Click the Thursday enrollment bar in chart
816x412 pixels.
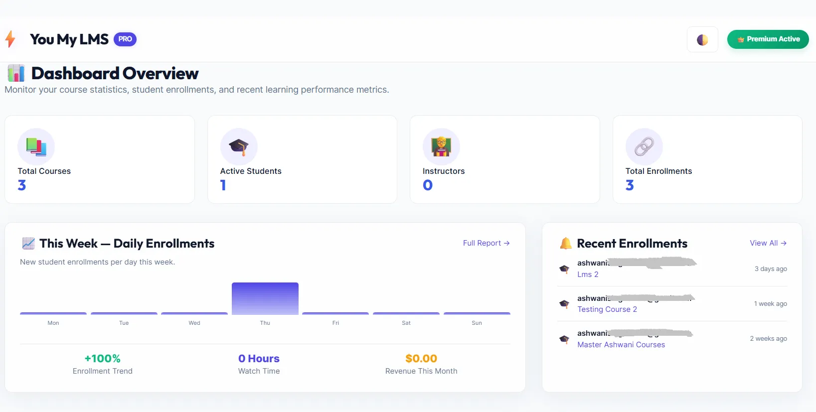(265, 298)
